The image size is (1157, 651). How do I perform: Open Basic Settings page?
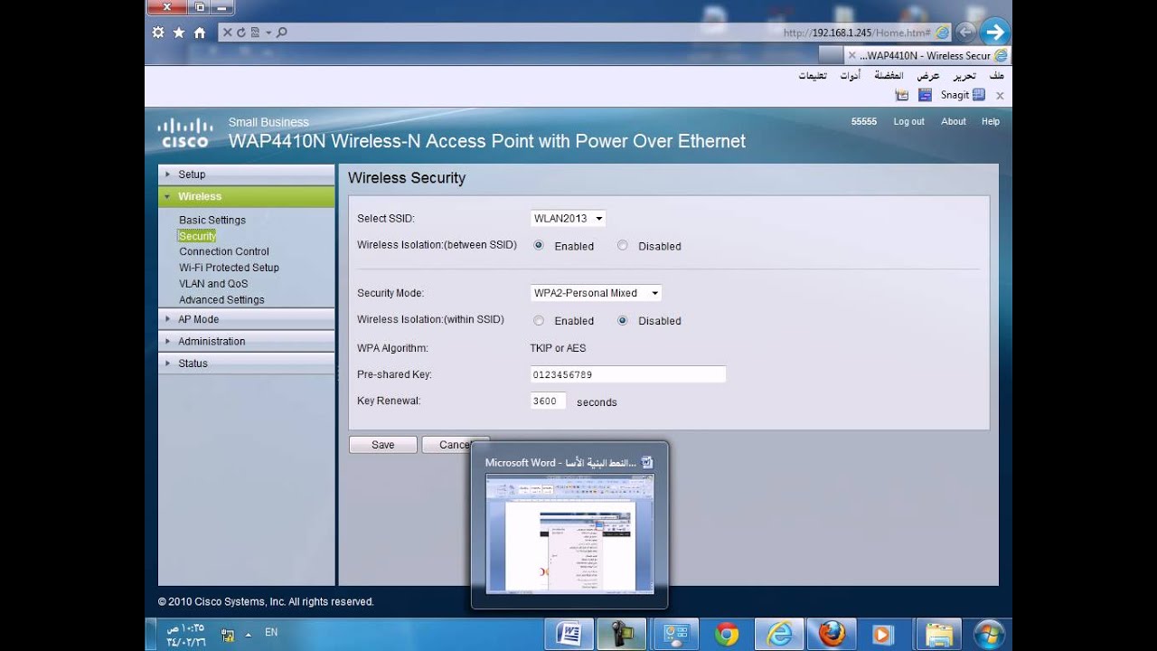212,220
